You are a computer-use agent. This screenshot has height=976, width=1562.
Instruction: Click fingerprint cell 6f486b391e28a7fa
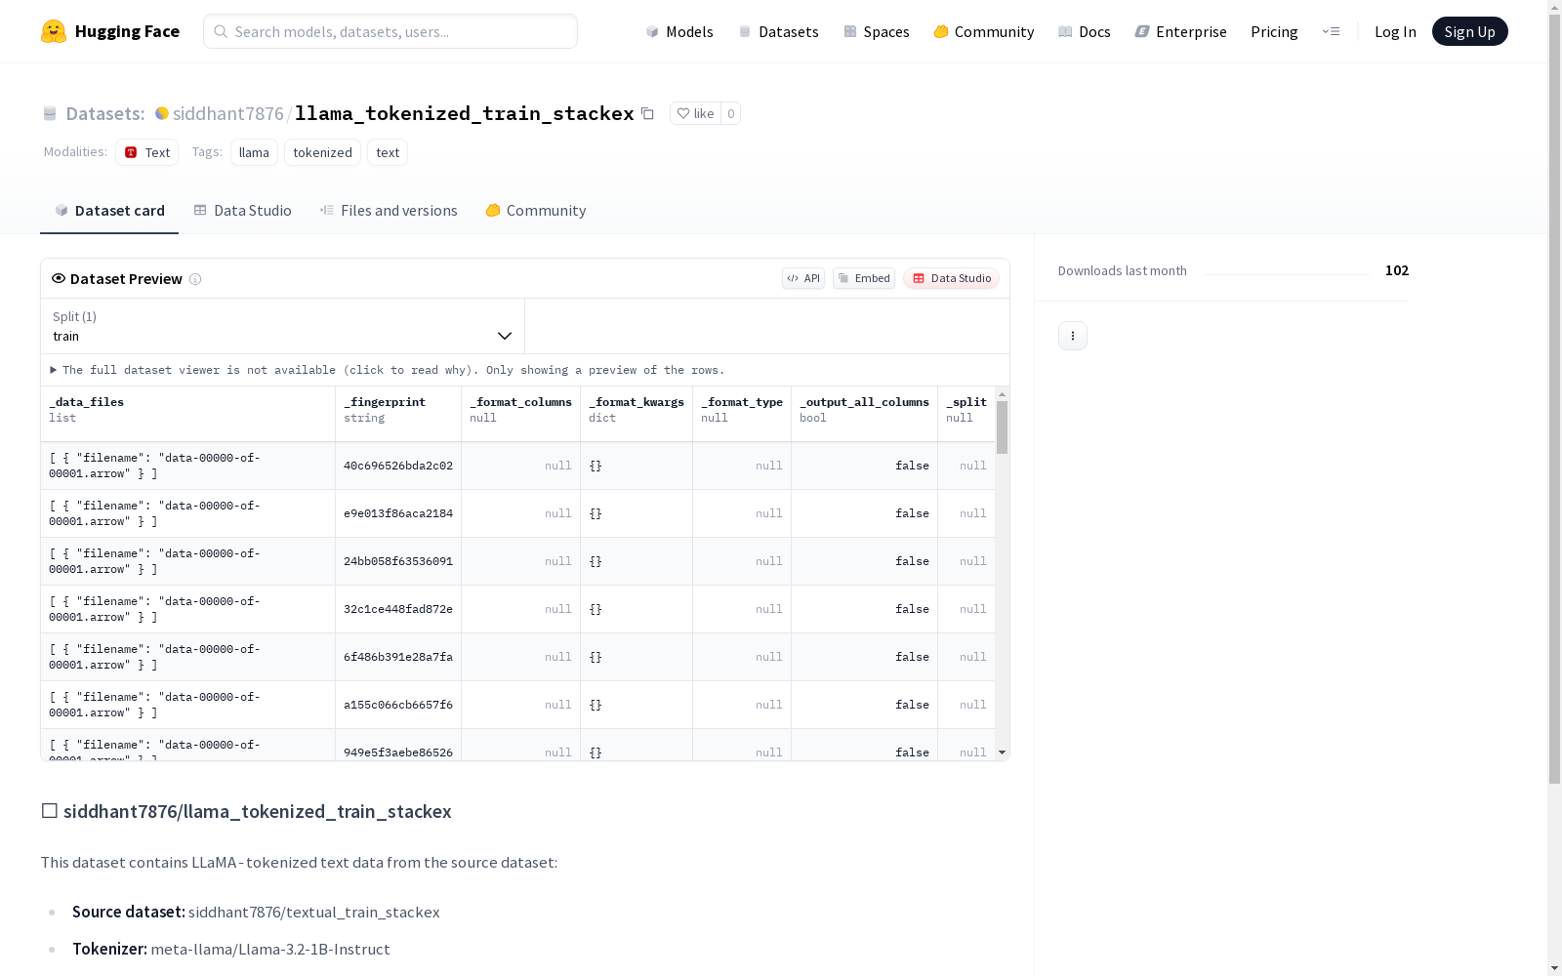point(398,657)
